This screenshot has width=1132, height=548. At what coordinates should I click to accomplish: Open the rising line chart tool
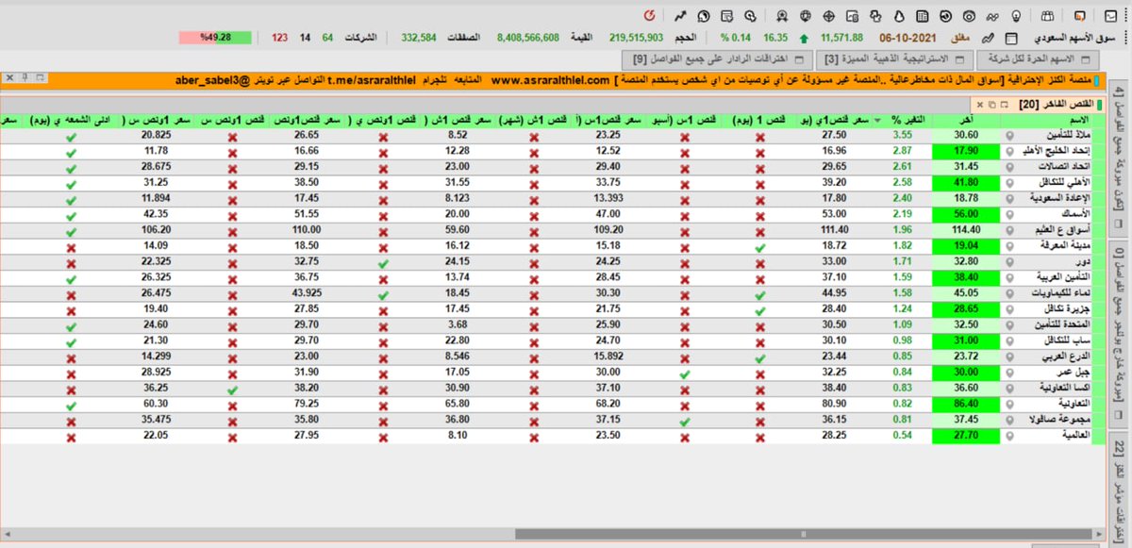pos(679,16)
